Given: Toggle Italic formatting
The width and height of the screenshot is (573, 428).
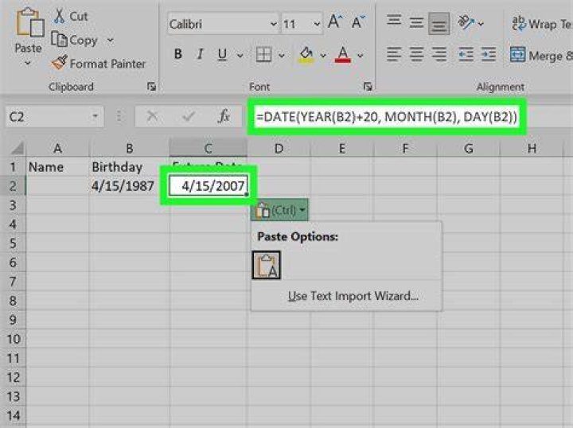Looking at the screenshot, I should point(200,54).
